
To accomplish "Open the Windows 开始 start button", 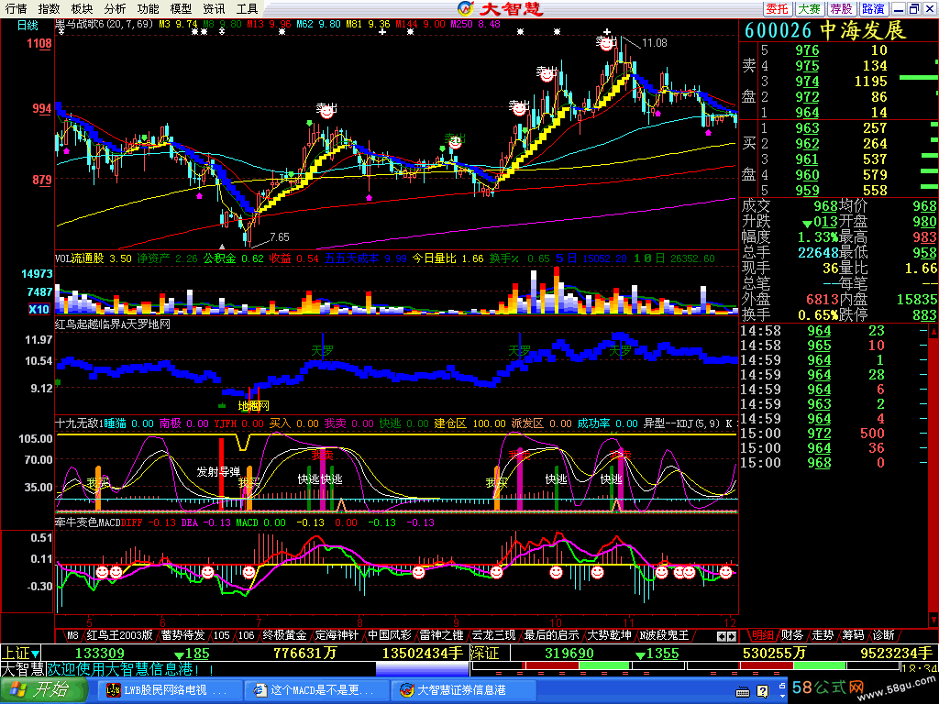I will (42, 690).
